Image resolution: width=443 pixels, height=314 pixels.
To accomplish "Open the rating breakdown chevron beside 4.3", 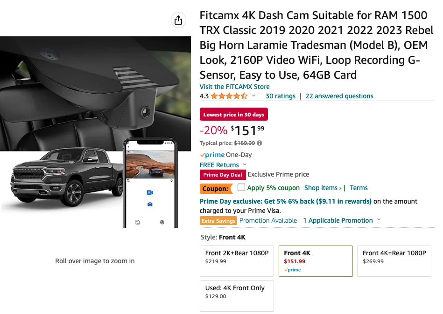I will [x=253, y=96].
